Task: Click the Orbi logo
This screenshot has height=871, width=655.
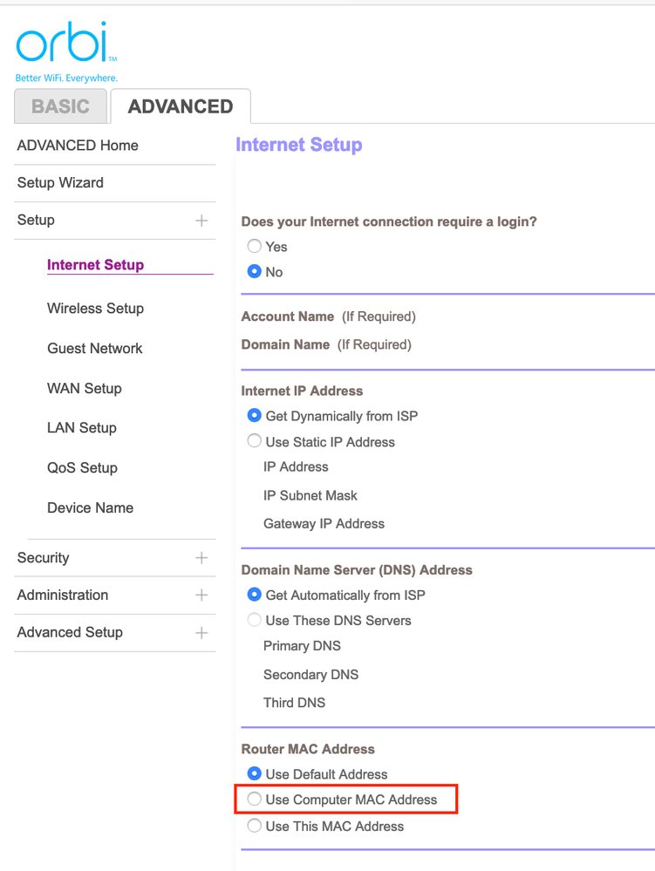Action: [66, 45]
